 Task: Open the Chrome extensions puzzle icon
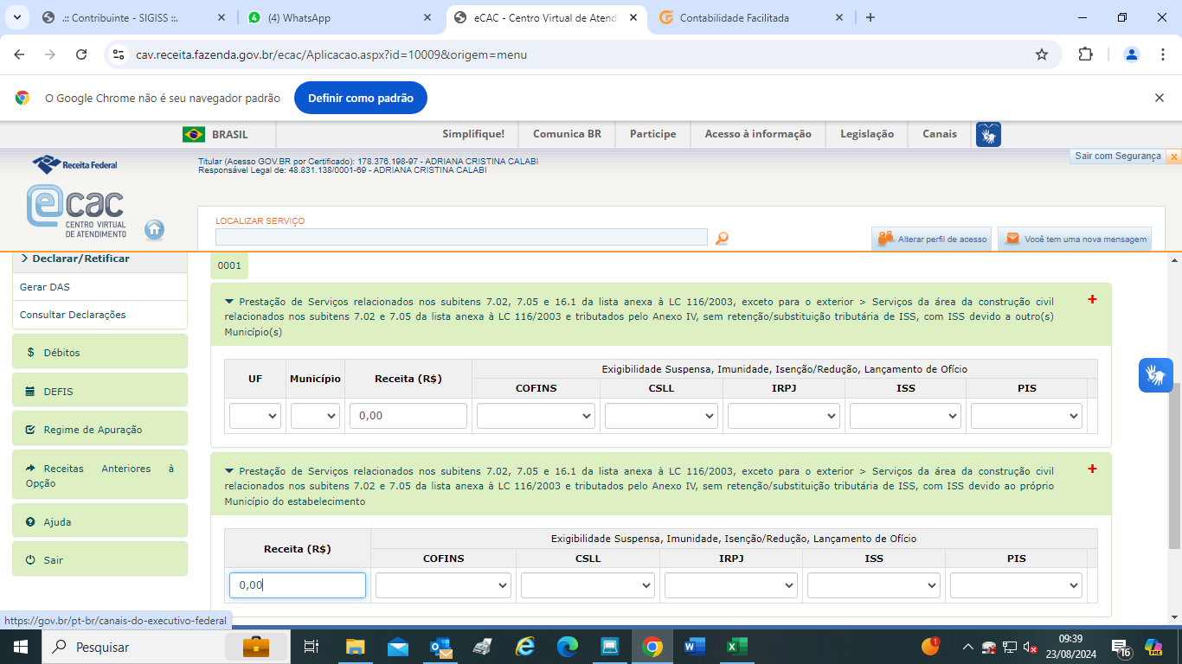click(1085, 54)
